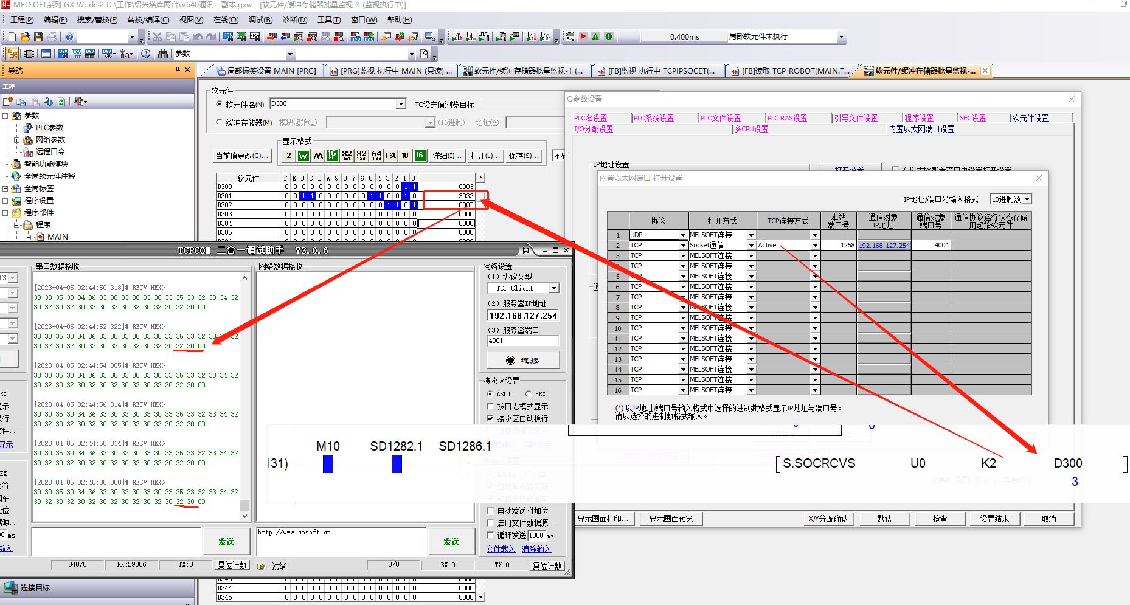The height and width of the screenshot is (605, 1130).
Task: Click the 服务器端口 4001 input field
Action: tap(522, 341)
